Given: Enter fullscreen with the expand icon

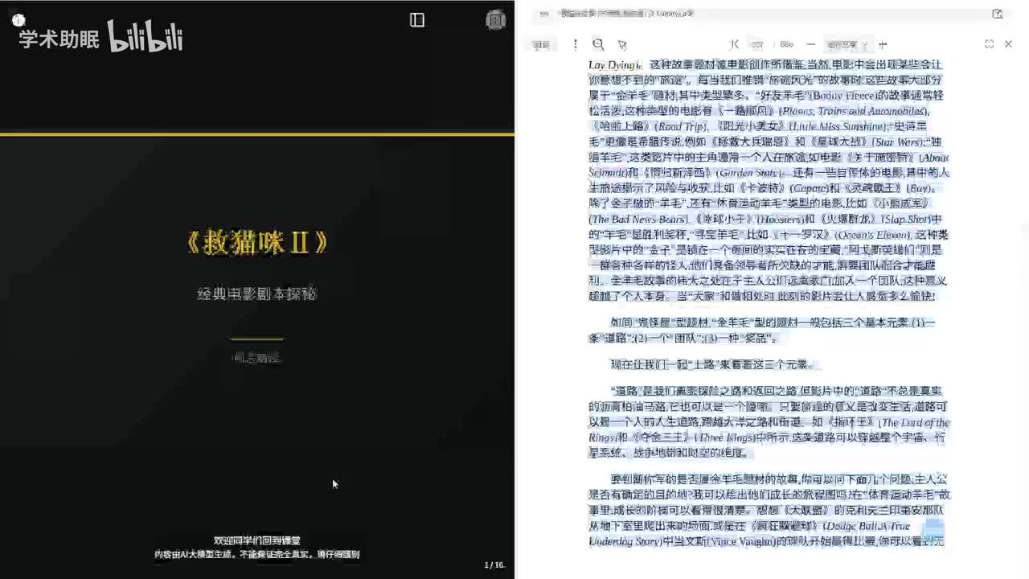Looking at the screenshot, I should click(989, 44).
